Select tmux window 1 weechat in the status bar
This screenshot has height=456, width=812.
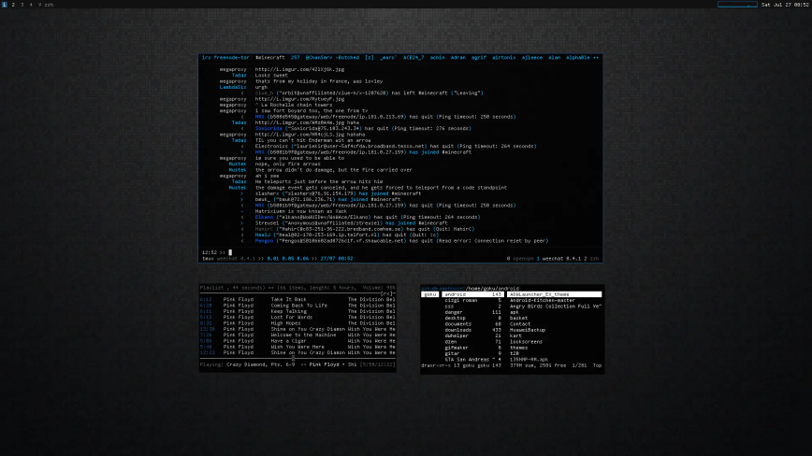click(558, 259)
